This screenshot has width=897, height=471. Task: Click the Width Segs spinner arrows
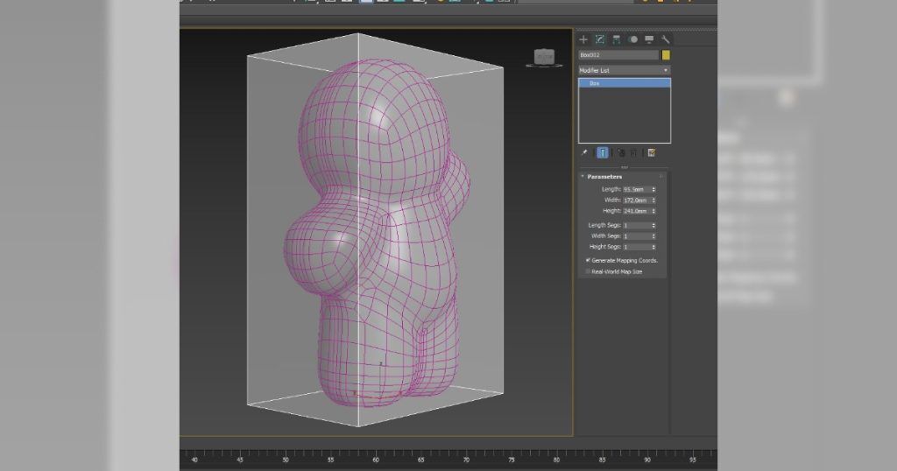(653, 236)
